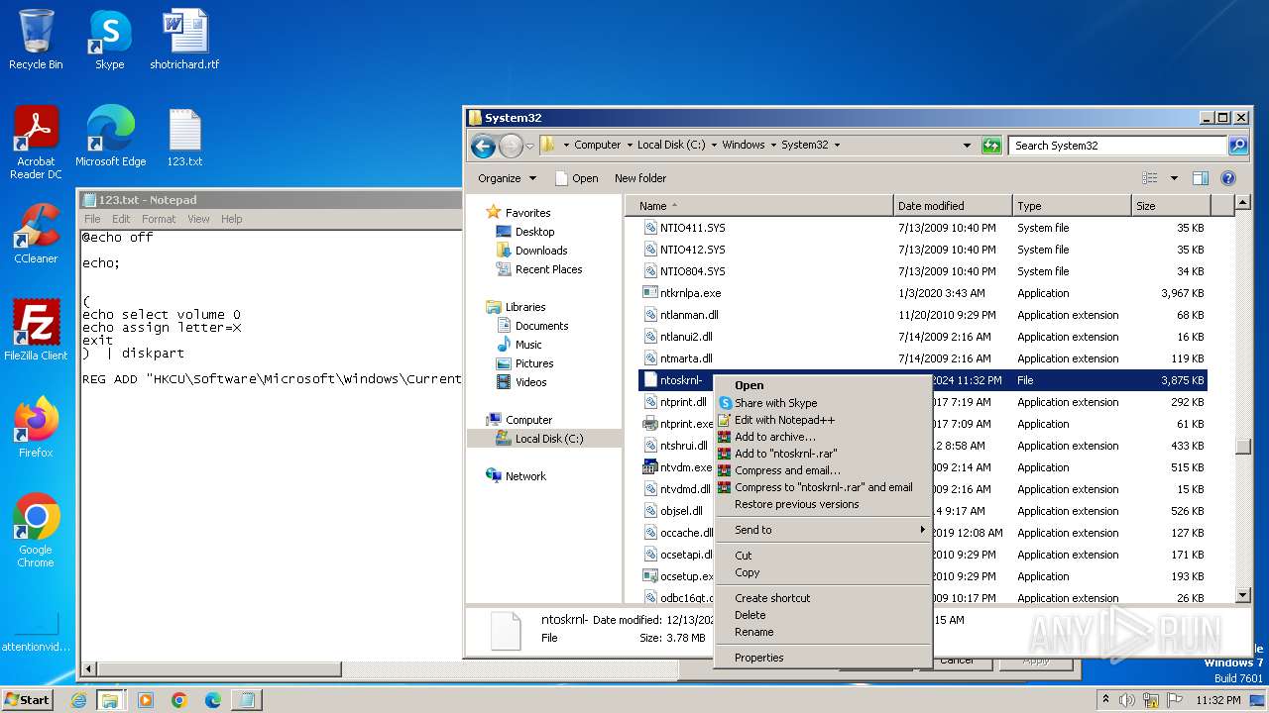Click the volume icon in system tray
The height and width of the screenshot is (713, 1269).
click(1126, 700)
